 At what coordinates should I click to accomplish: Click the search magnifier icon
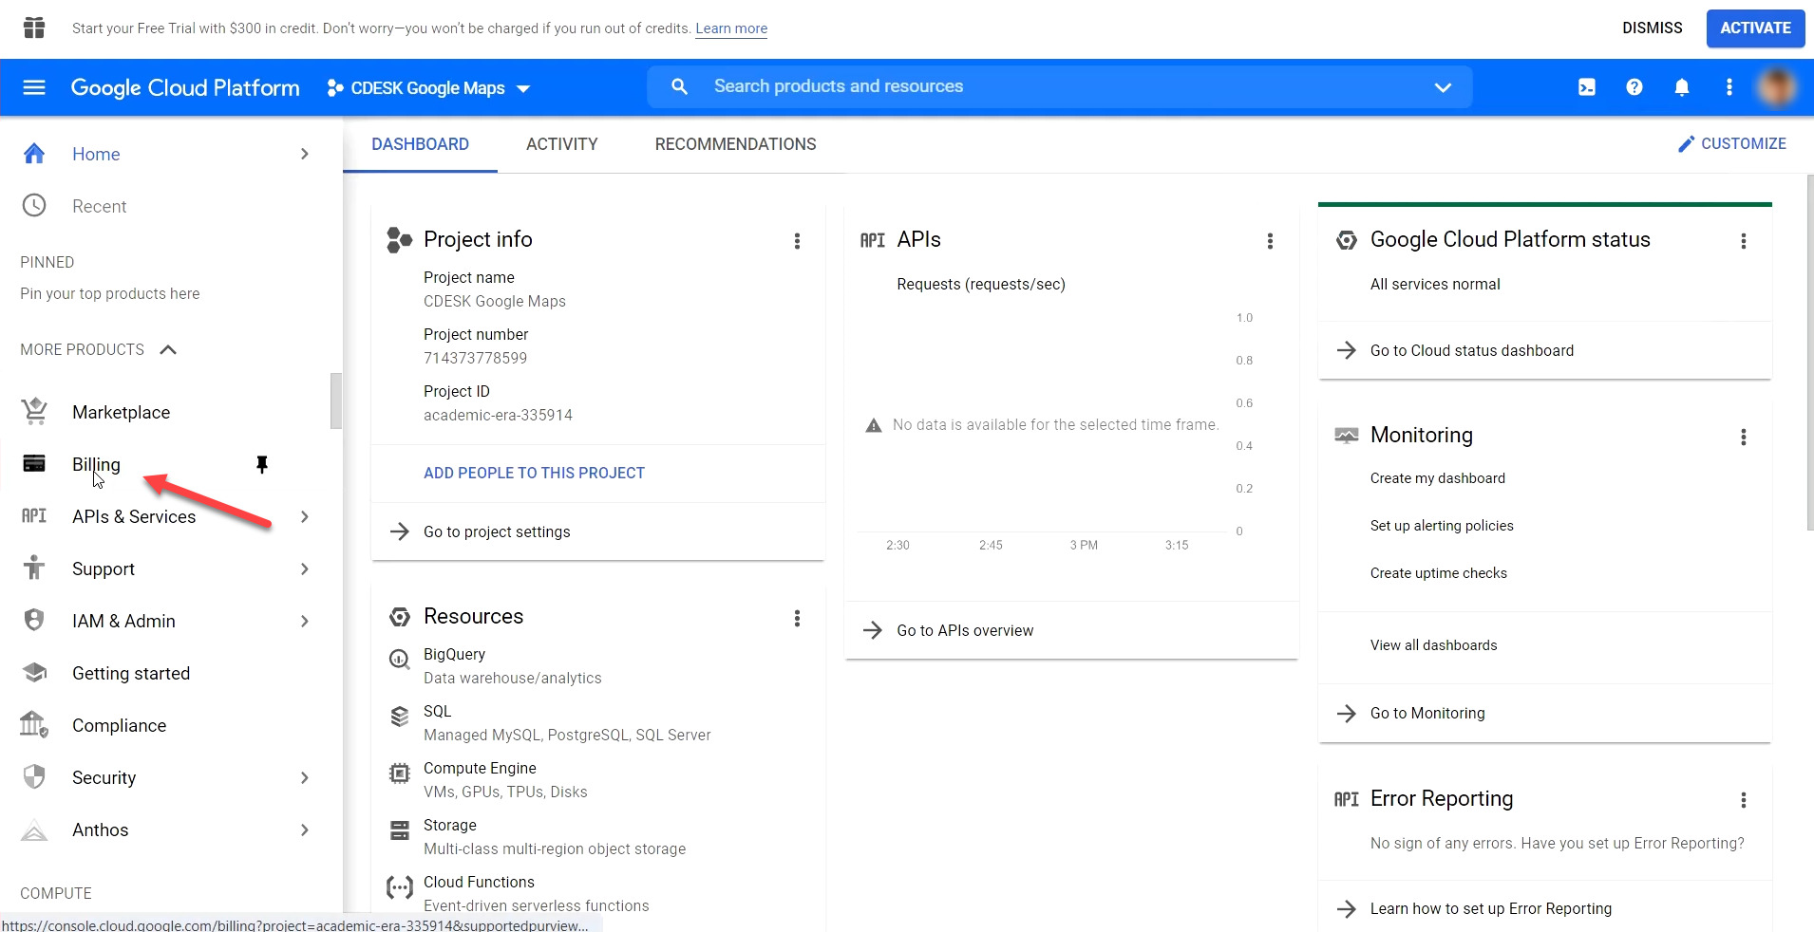point(679,86)
